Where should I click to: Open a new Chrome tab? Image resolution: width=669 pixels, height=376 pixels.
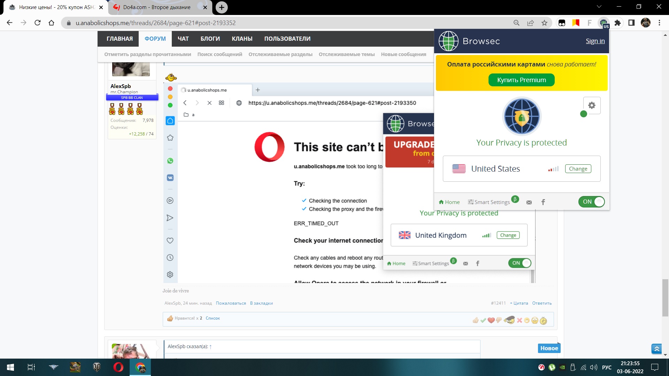(222, 7)
